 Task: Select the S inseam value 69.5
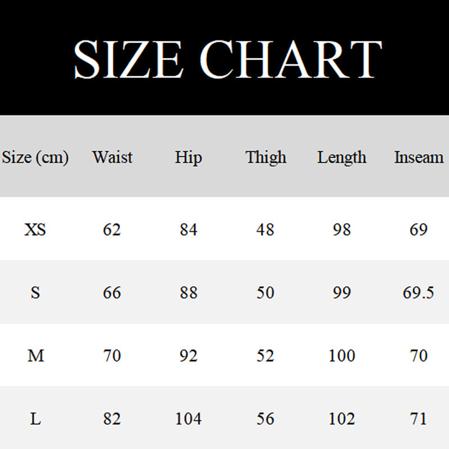[x=419, y=292]
